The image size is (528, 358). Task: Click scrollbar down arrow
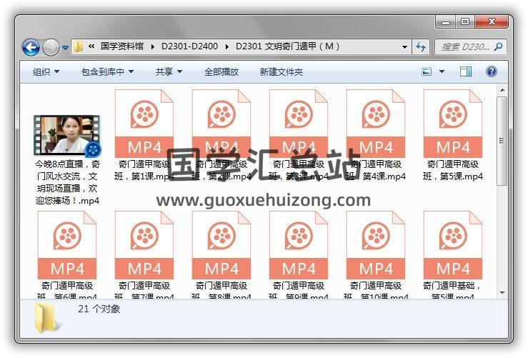(502, 293)
